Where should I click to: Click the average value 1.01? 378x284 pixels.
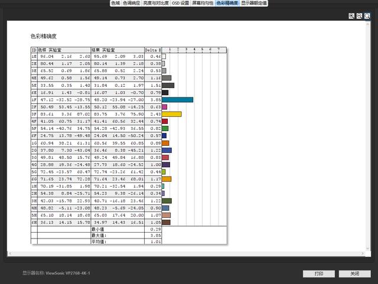click(x=155, y=241)
